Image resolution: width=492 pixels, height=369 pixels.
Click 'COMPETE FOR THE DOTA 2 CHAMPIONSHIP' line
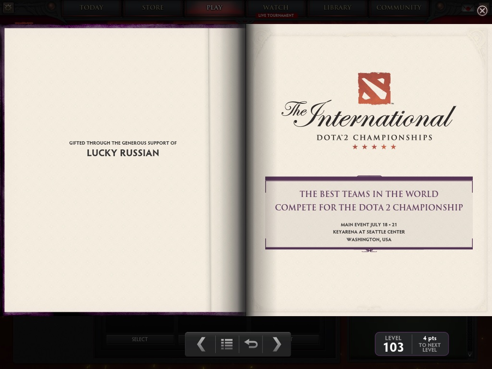click(369, 208)
